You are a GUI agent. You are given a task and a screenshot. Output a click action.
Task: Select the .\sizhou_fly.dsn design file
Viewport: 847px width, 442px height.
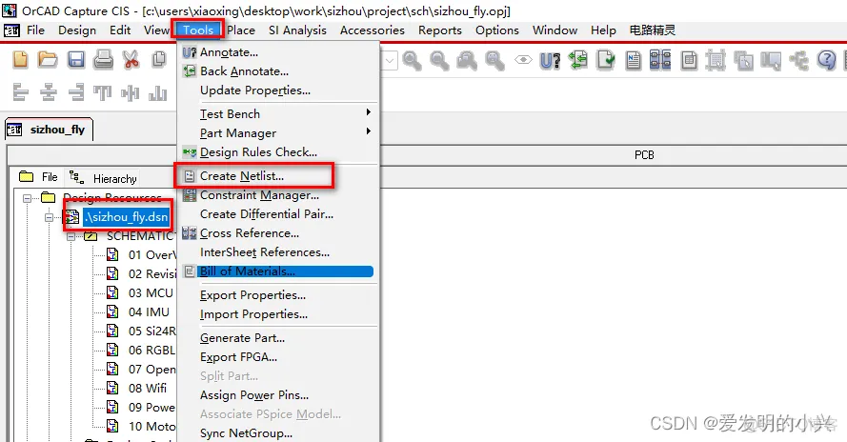(127, 217)
